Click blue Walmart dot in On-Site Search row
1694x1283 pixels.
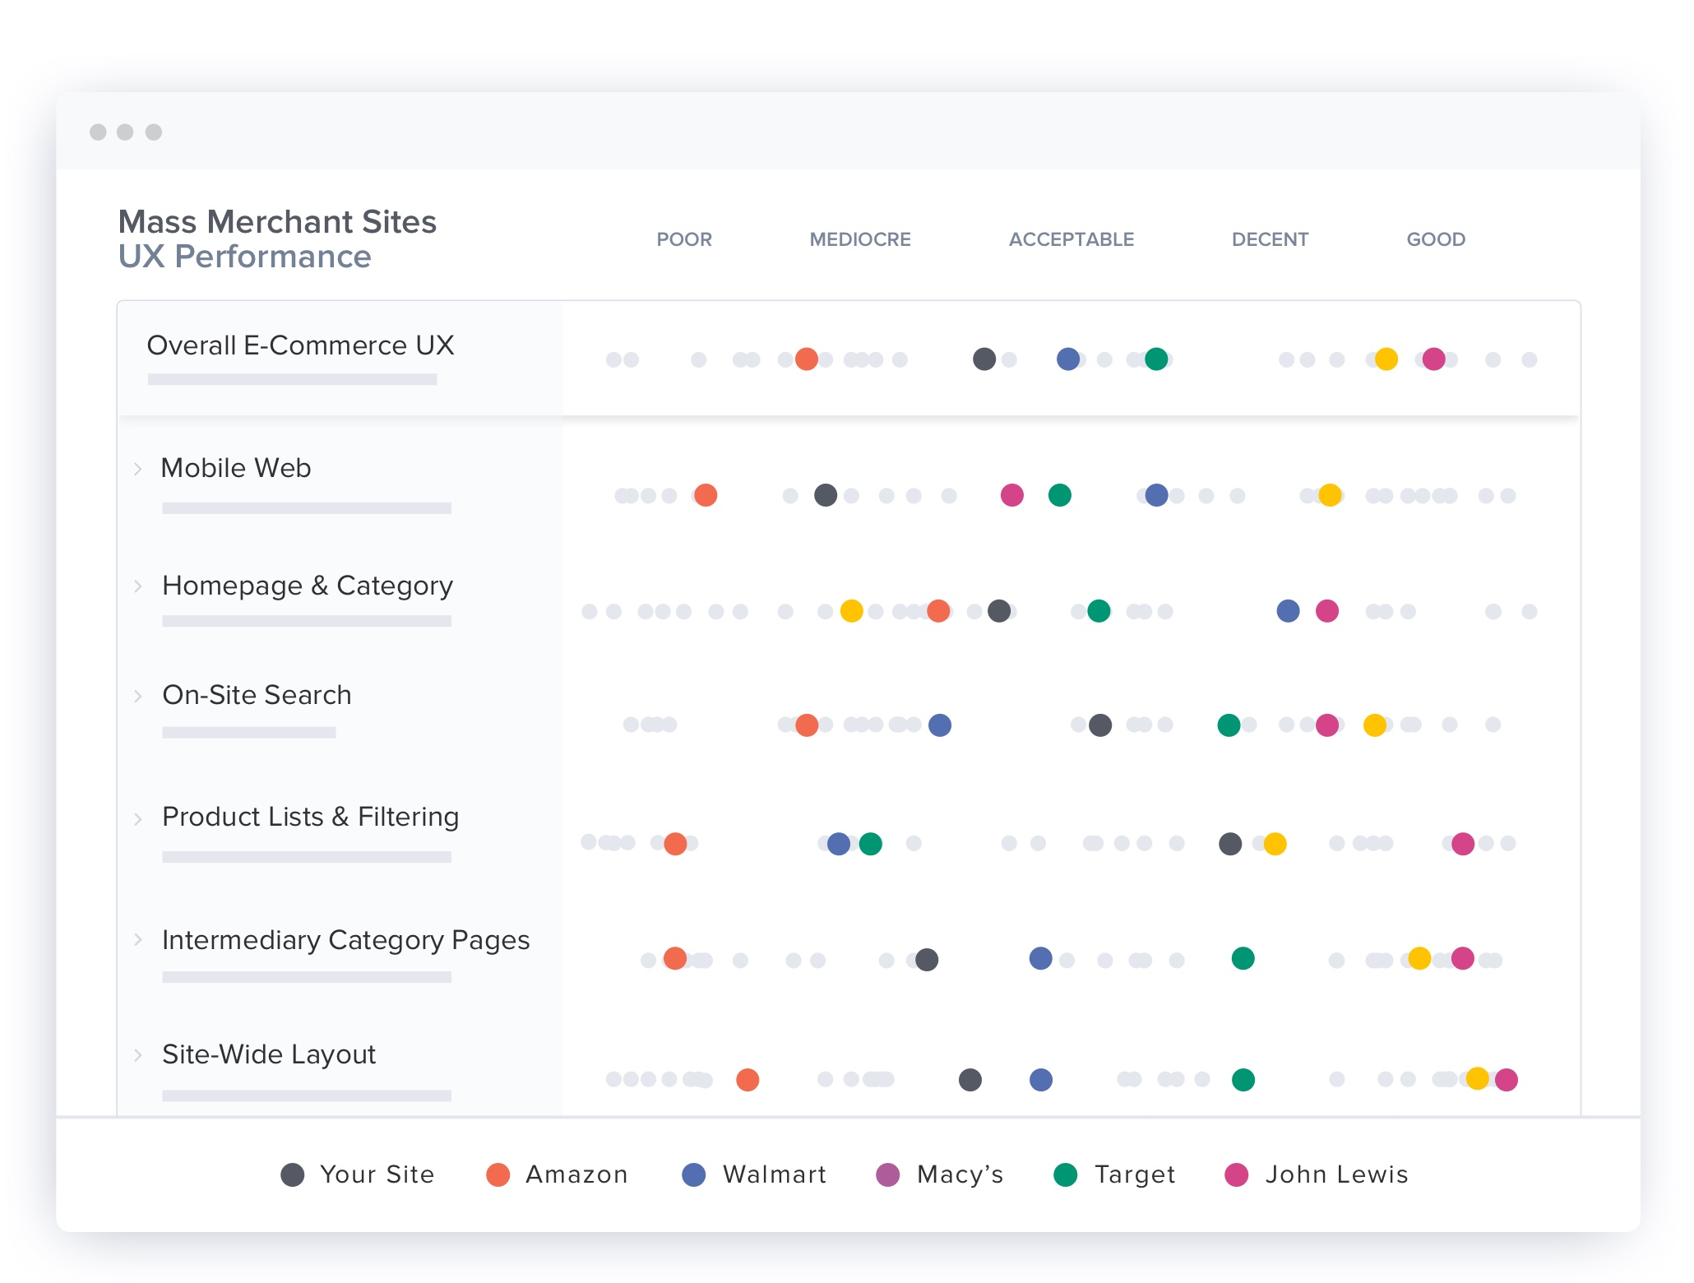click(940, 725)
